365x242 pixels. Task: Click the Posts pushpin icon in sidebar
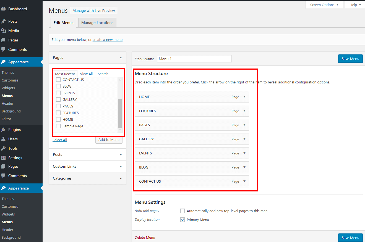(x=3, y=21)
